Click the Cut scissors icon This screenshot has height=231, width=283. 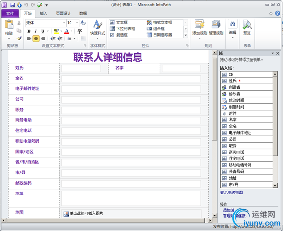click(19, 23)
